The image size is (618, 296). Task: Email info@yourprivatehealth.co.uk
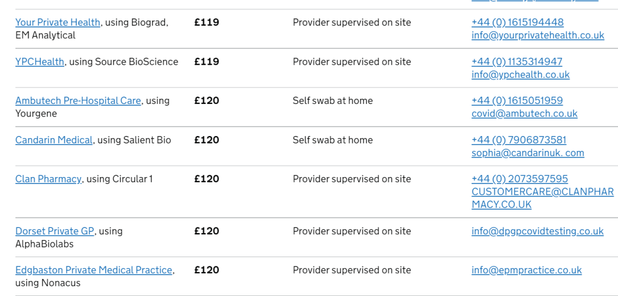(x=537, y=35)
